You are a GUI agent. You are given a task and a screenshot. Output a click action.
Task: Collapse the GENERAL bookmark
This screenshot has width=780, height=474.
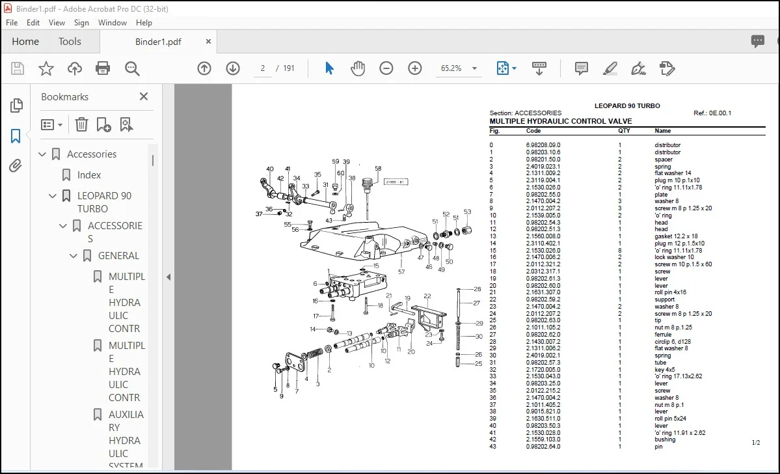click(x=74, y=256)
